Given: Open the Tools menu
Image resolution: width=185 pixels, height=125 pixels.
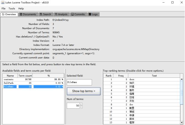Looking at the screenshot, I should click(12, 8).
